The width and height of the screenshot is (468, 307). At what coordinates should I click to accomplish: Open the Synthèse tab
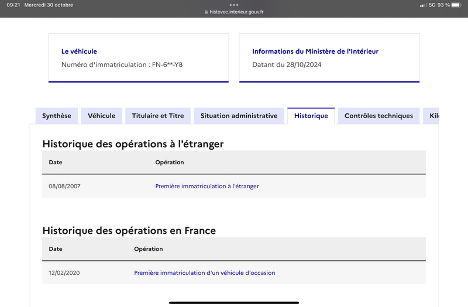click(56, 116)
